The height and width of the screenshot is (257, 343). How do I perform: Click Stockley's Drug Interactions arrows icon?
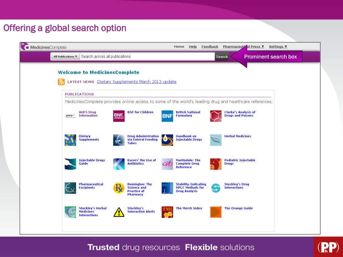pyautogui.click(x=216, y=188)
